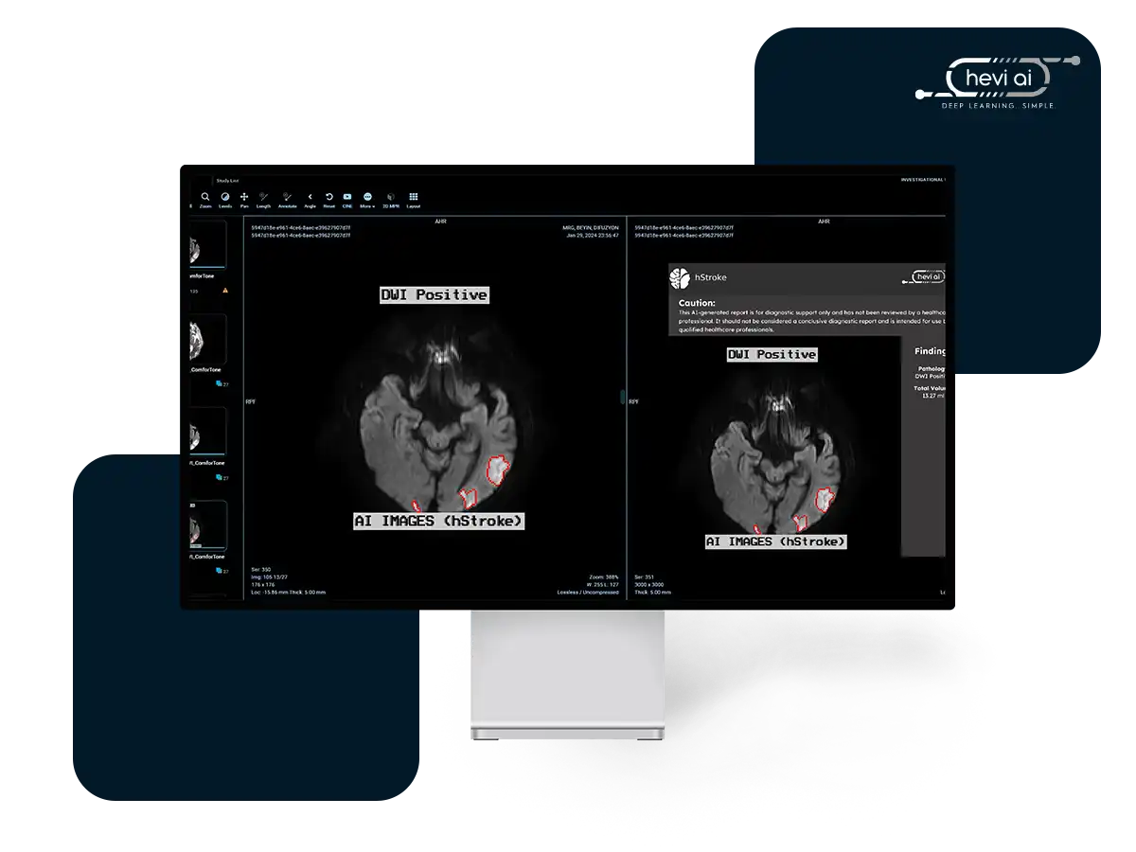Screen dimensions: 1136x852
Task: Select the Annotate tool
Action: pos(287,199)
